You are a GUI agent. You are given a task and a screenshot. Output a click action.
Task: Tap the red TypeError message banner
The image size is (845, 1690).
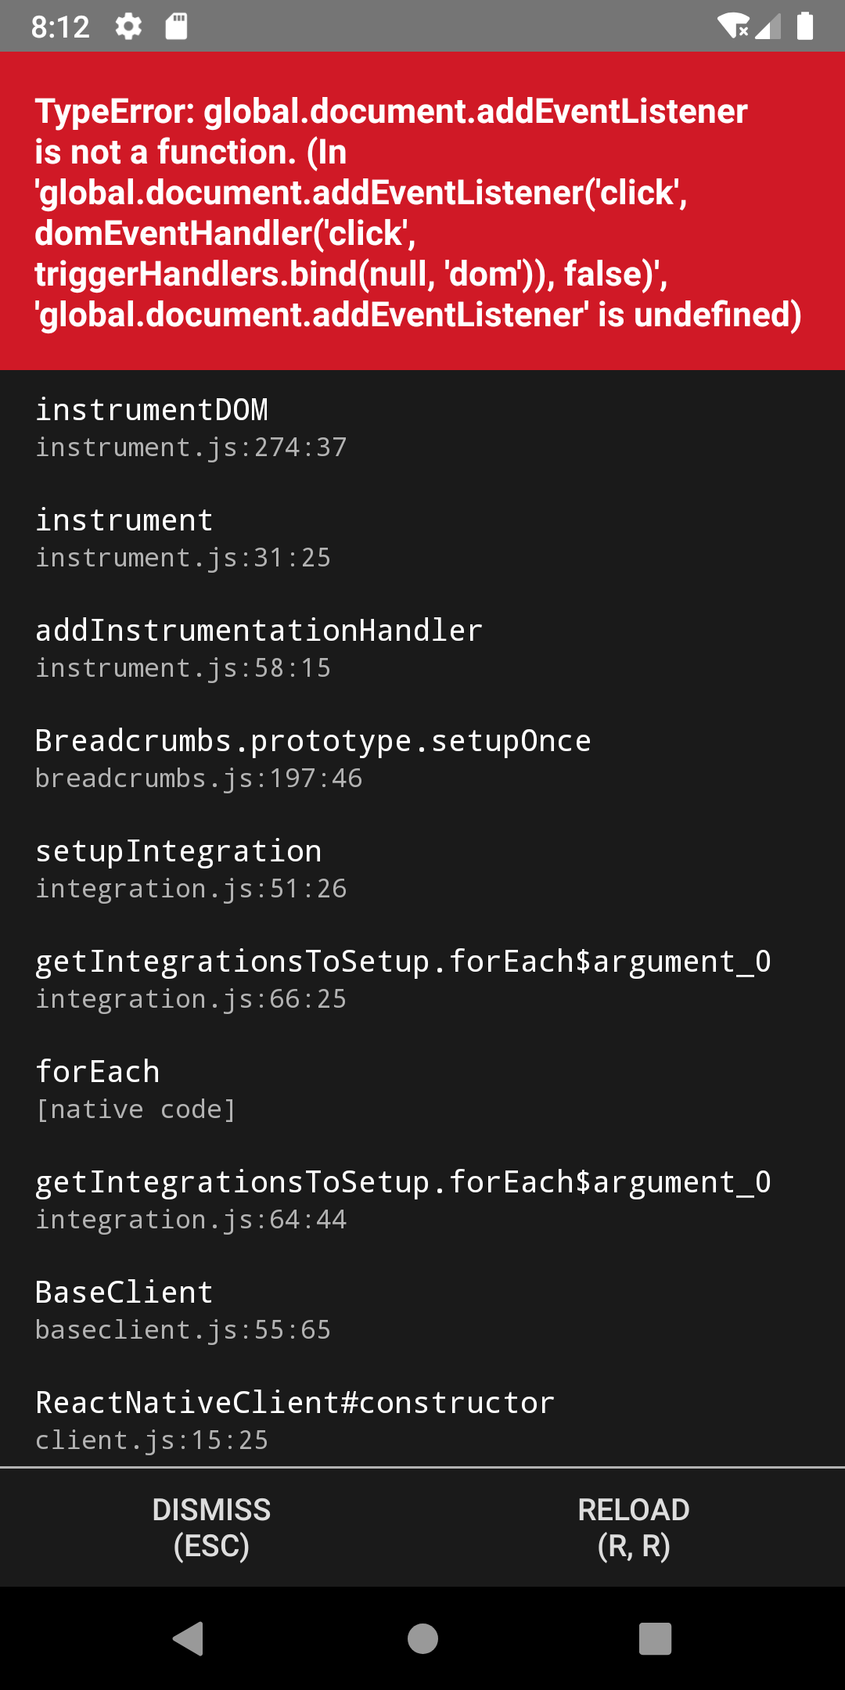[422, 211]
